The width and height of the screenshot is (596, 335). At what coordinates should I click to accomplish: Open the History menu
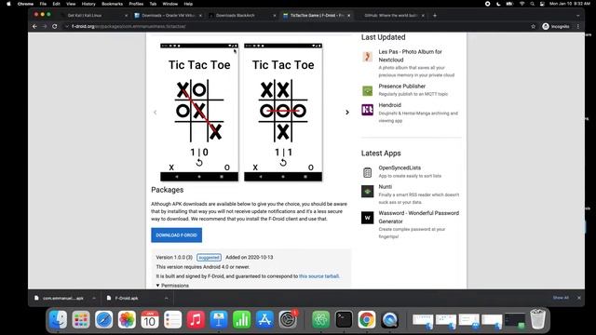pos(88,4)
